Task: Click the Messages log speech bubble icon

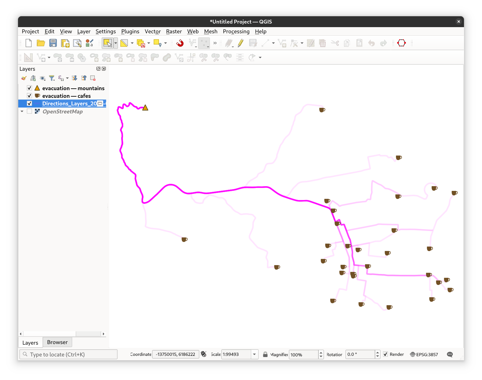Action: pyautogui.click(x=450, y=354)
